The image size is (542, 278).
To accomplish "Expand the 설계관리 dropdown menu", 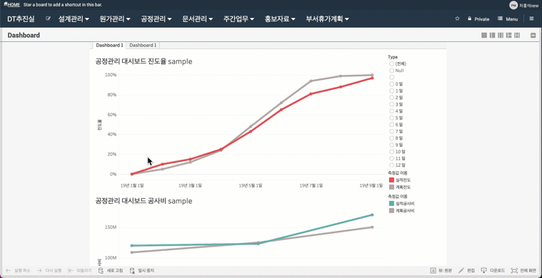I will [74, 19].
